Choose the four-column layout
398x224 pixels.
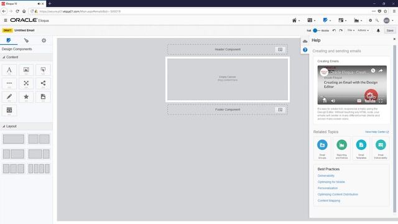pyautogui.click(x=39, y=169)
